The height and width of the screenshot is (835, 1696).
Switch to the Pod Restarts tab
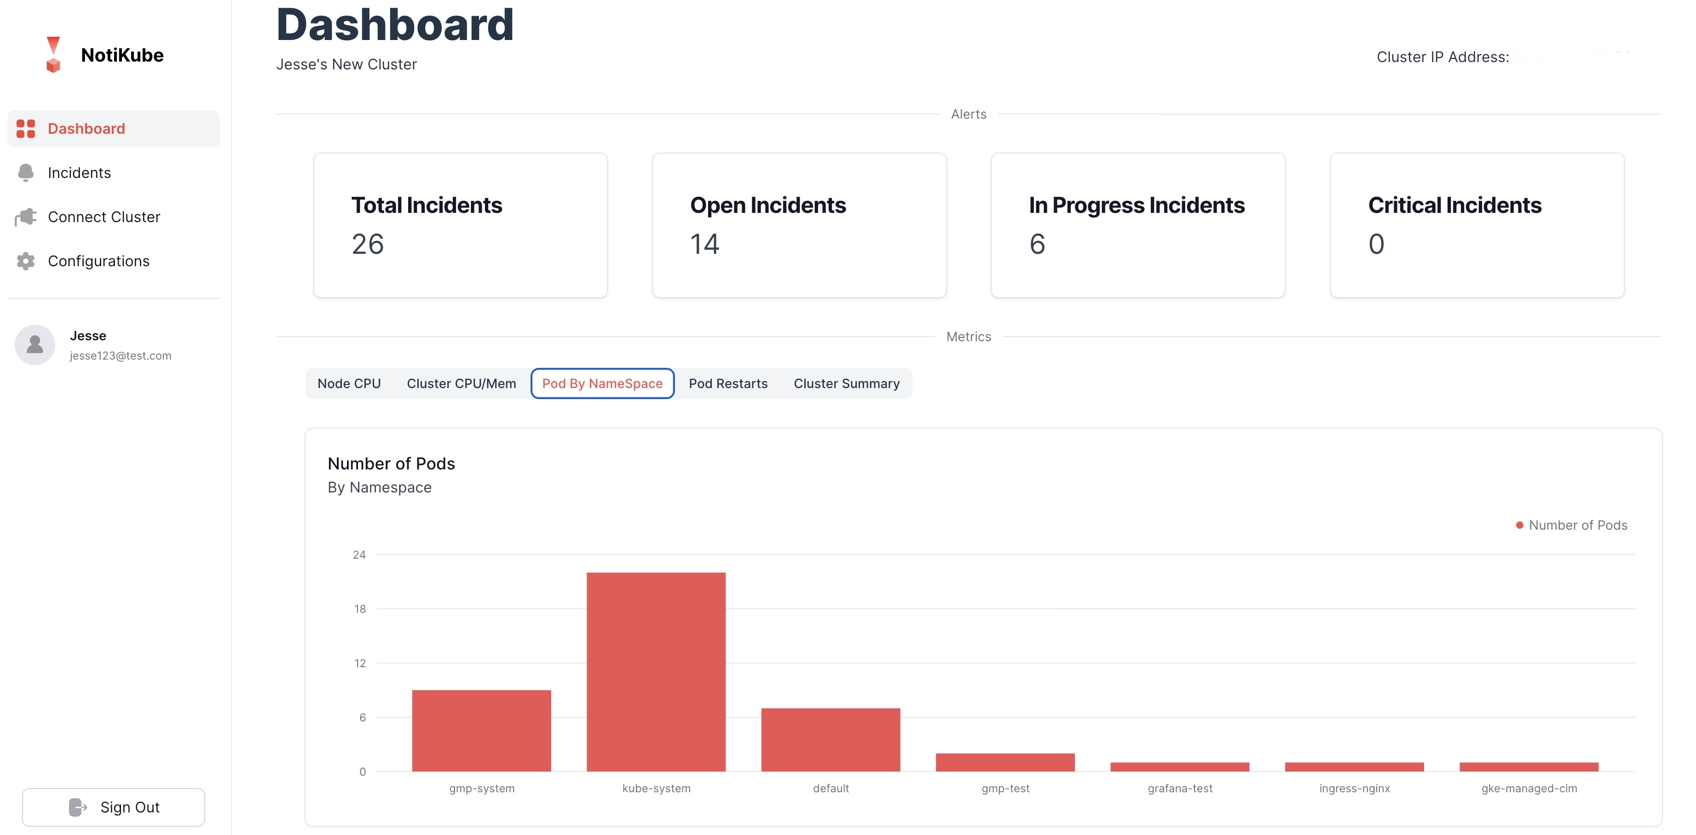tap(728, 383)
